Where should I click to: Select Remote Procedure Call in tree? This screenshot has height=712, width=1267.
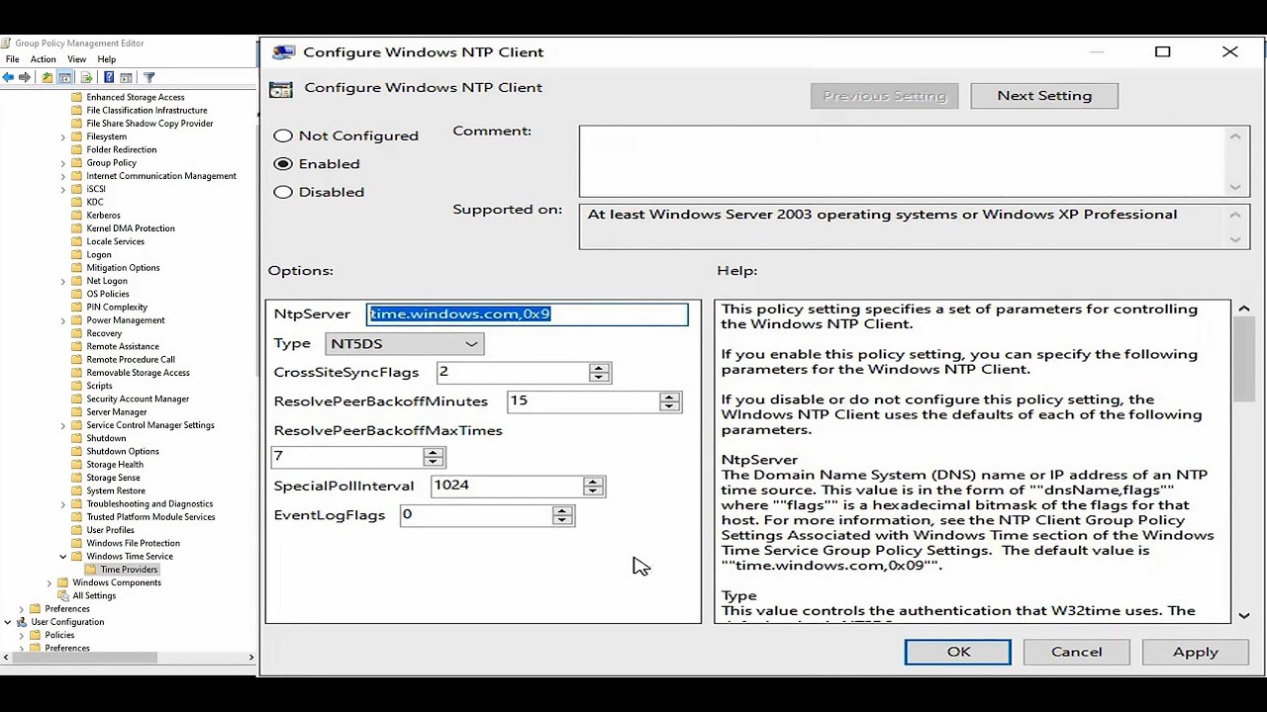click(131, 360)
